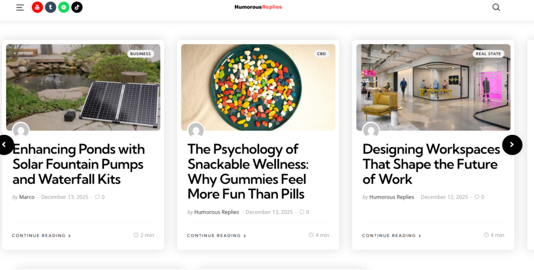The image size is (534, 270).
Task: Click the YouTube social icon
Action: [38, 7]
